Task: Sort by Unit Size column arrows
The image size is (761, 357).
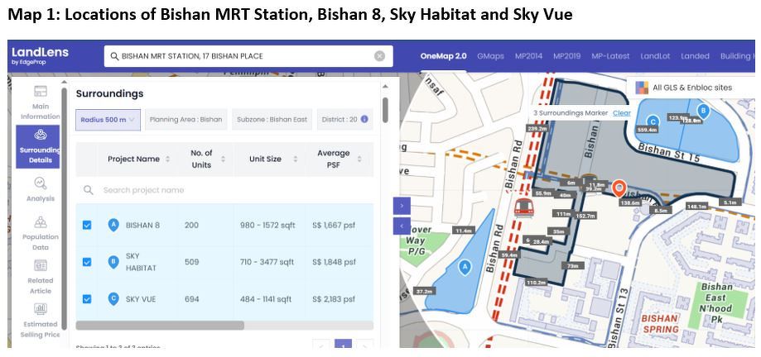Action: 295,159
